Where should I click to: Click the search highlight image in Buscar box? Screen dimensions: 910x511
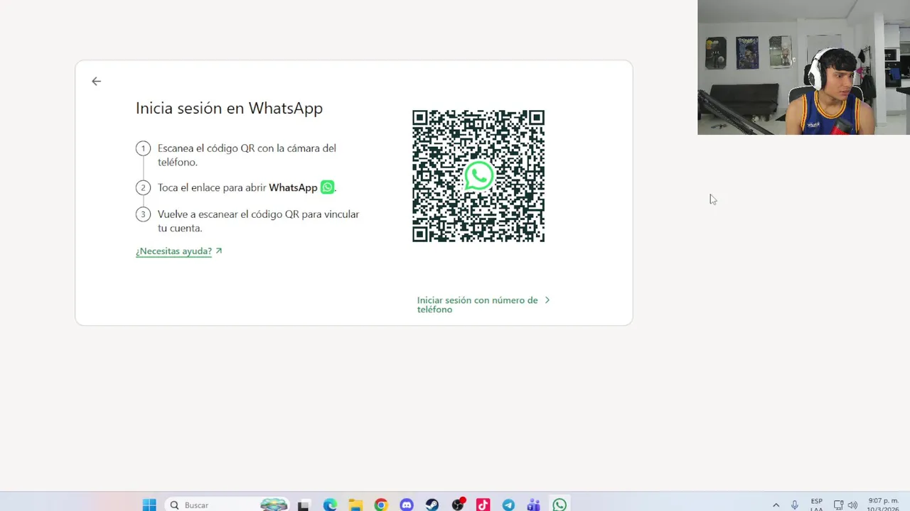[274, 505]
